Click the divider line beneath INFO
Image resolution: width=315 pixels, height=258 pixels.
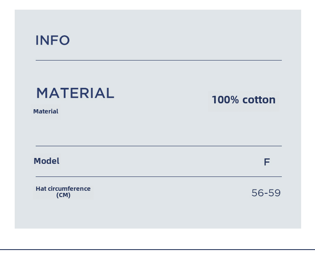point(158,61)
